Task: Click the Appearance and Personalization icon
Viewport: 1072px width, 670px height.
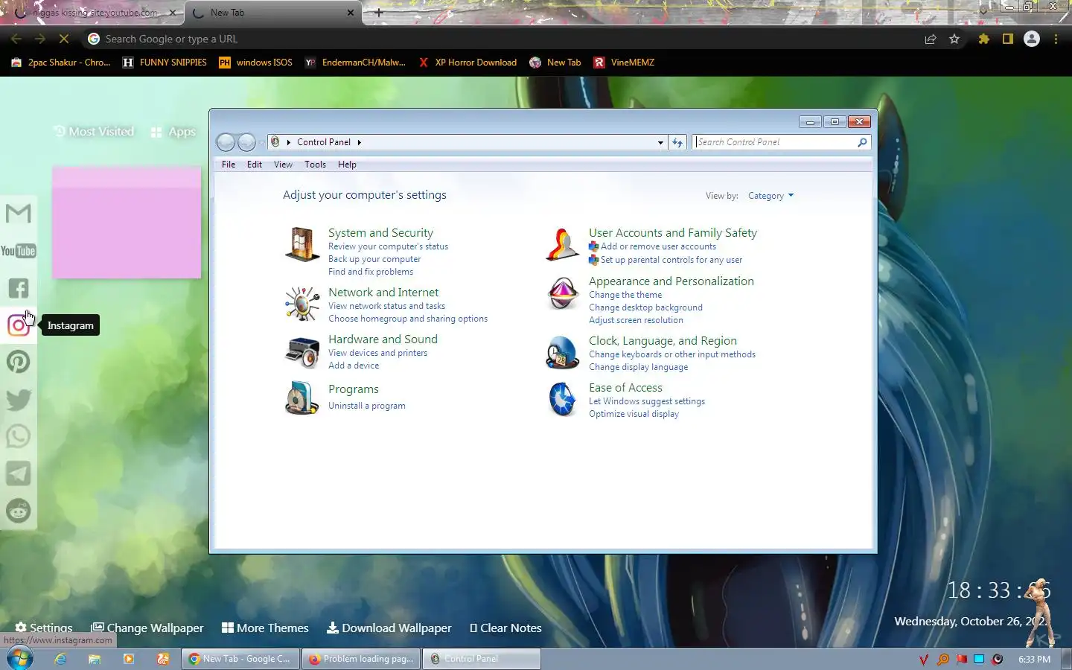Action: point(563,293)
